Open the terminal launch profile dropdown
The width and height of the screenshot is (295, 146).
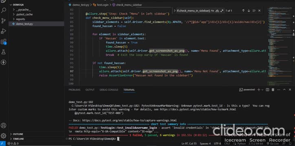(262, 90)
